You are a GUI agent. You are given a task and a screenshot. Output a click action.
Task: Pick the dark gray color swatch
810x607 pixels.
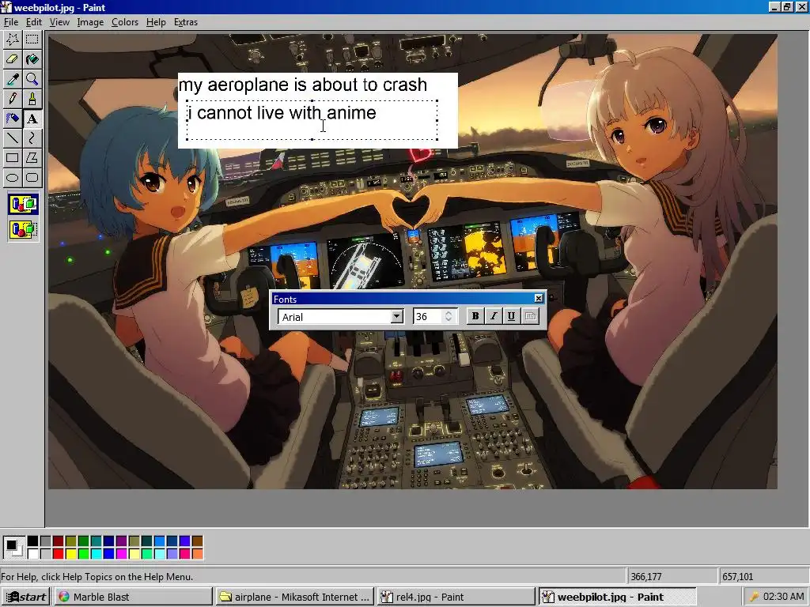pos(45,541)
